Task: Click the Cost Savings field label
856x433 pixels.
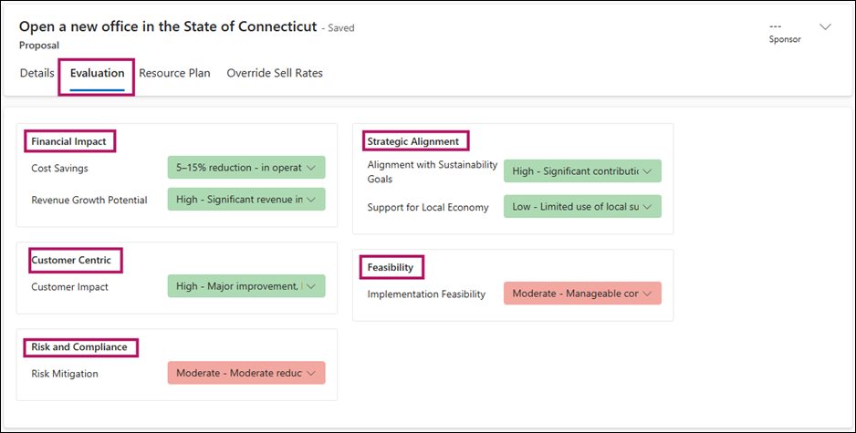Action: (59, 169)
